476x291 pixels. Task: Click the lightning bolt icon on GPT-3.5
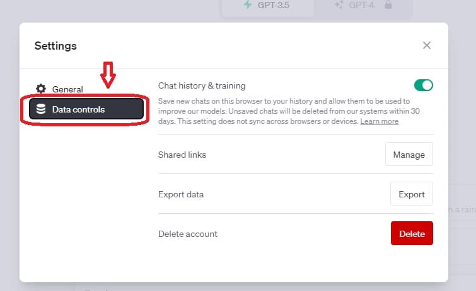tap(247, 5)
